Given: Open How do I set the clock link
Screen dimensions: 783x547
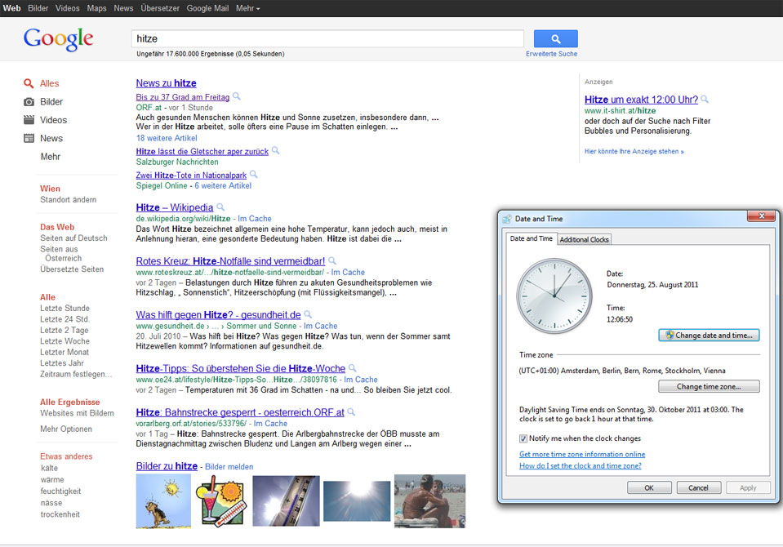Looking at the screenshot, I should click(581, 465).
